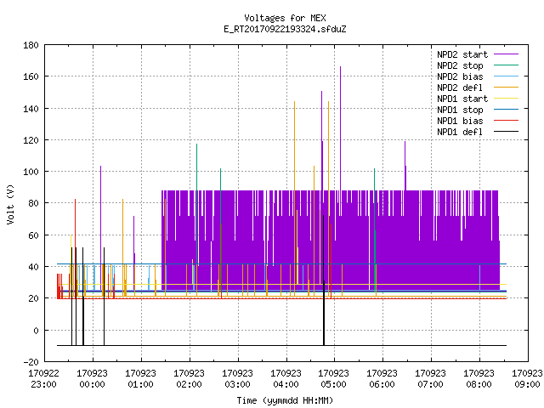This screenshot has height=408, width=544.
Task: Click the 140 y-axis tick label
Action: (31, 109)
